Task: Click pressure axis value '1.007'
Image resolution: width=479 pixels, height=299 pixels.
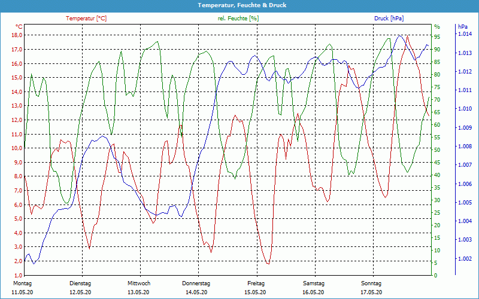Action: (x=465, y=165)
